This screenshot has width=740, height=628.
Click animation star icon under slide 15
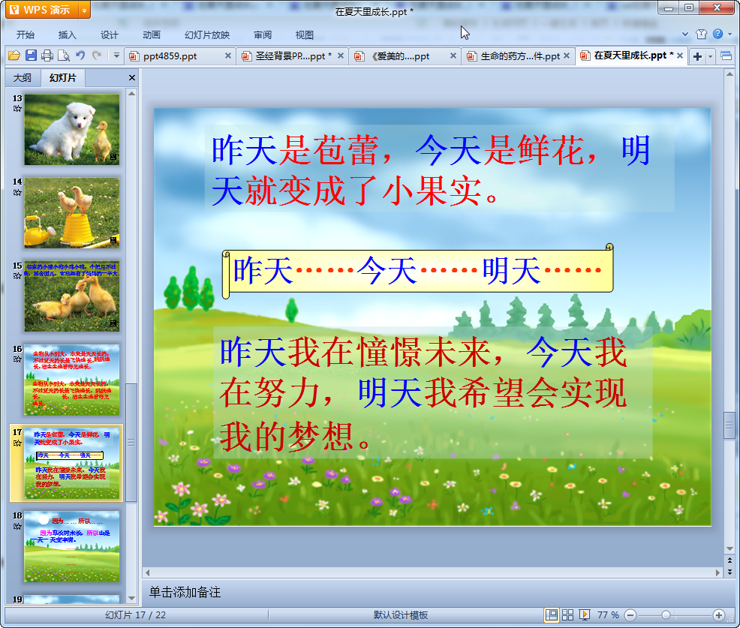pyautogui.click(x=17, y=275)
